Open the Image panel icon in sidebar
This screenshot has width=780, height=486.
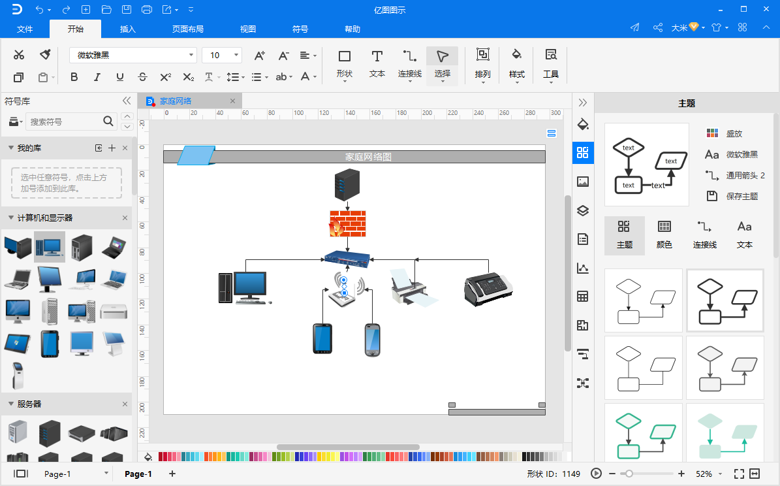point(583,182)
